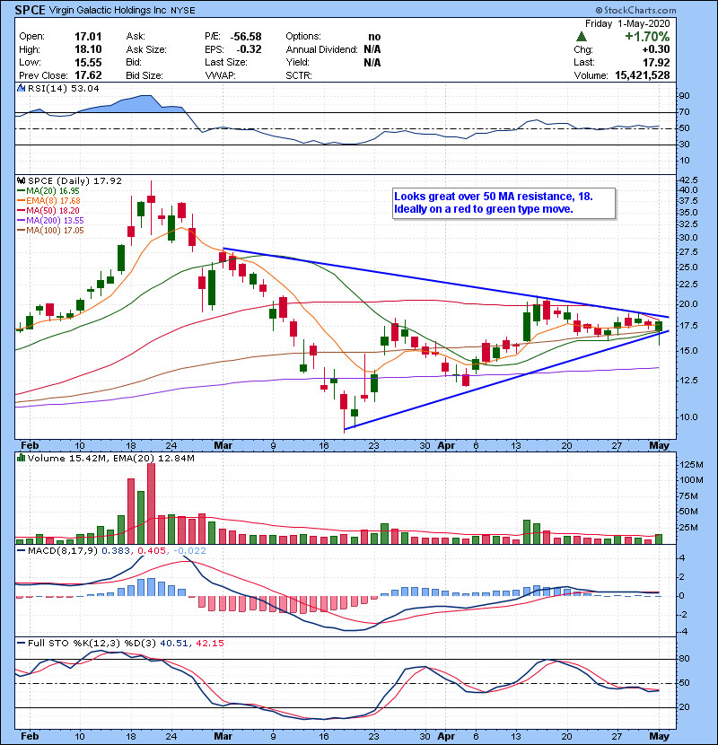Image resolution: width=718 pixels, height=745 pixels.
Task: Click the Prev Close value 17.62
Action: click(88, 75)
